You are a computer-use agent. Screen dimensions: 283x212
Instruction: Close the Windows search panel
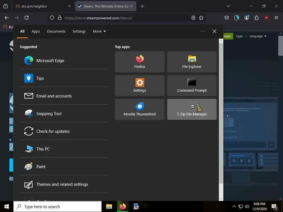(x=214, y=31)
